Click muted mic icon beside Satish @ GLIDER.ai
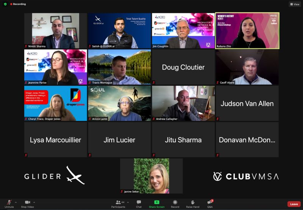The width and height of the screenshot is (303, 210). point(90,46)
